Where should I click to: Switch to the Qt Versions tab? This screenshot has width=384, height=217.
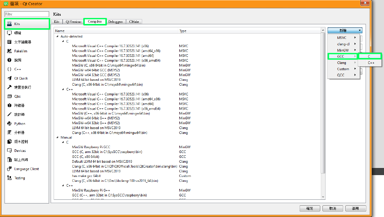73,21
